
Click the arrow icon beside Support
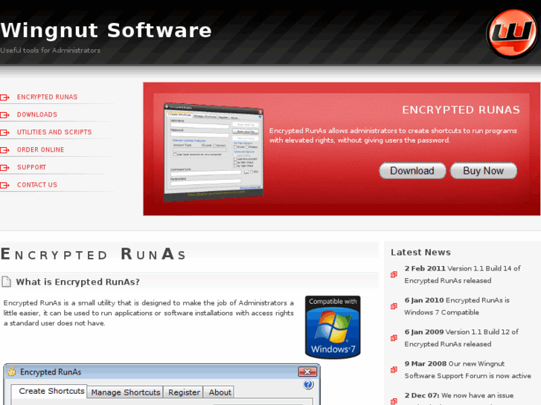(4, 167)
